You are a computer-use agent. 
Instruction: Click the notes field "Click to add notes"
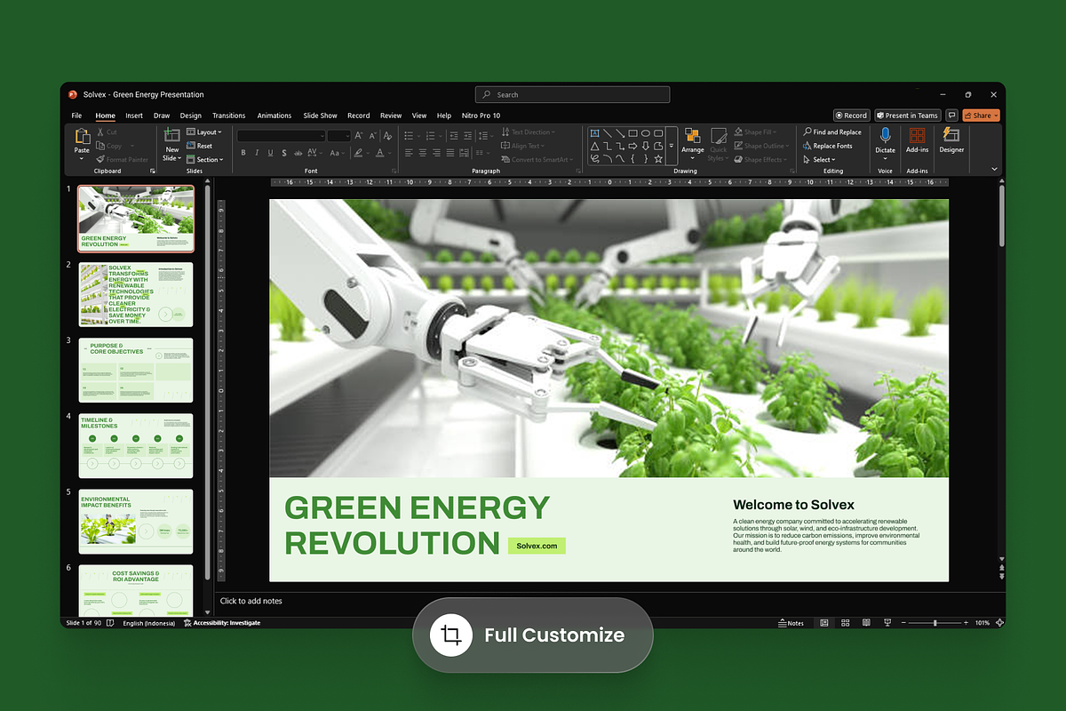[251, 601]
